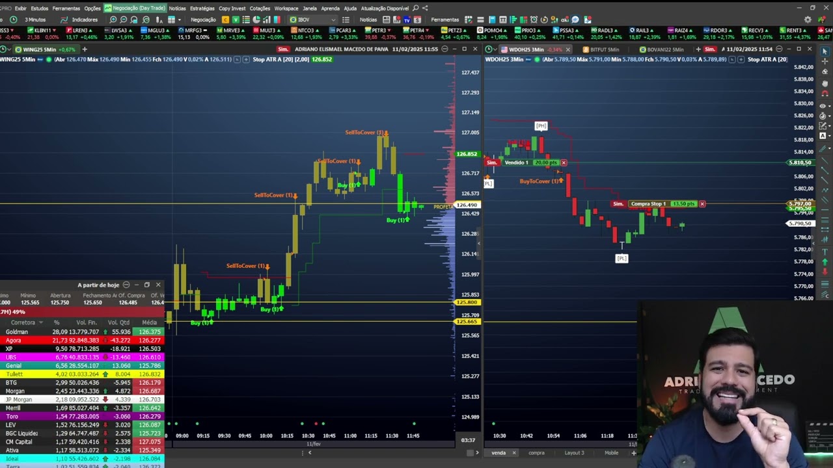Open options circle menu of WDOH25 chart
This screenshot has height=468, width=833.
tap(779, 49)
